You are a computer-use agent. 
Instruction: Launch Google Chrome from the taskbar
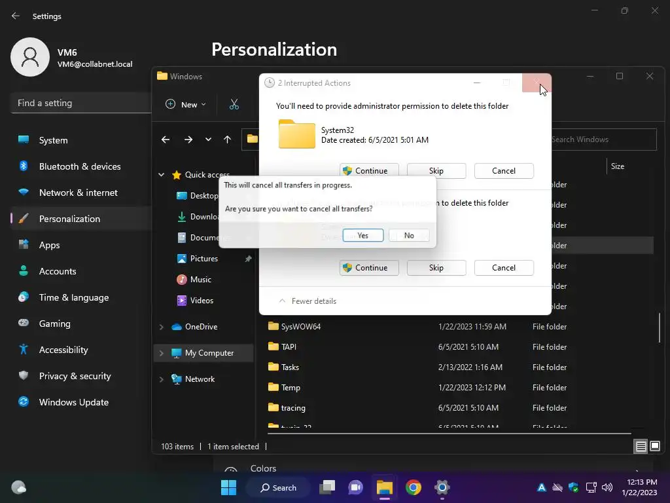tap(414, 487)
